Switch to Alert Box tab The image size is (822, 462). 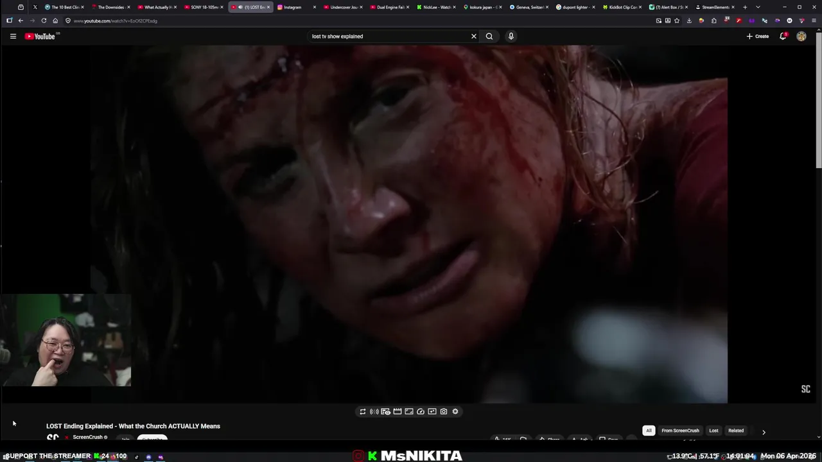(x=669, y=7)
